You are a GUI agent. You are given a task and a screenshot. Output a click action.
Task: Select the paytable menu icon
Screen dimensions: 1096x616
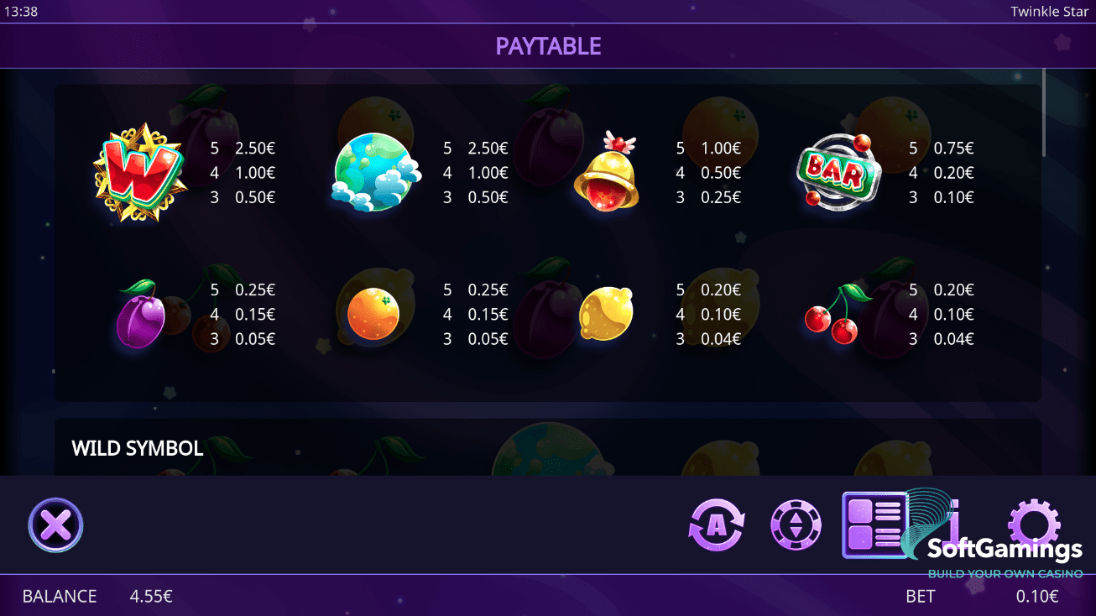pyautogui.click(x=874, y=525)
